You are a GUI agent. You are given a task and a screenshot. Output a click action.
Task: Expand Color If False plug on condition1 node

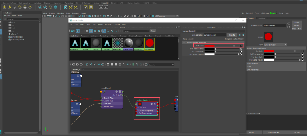pyautogui.click(x=103, y=98)
